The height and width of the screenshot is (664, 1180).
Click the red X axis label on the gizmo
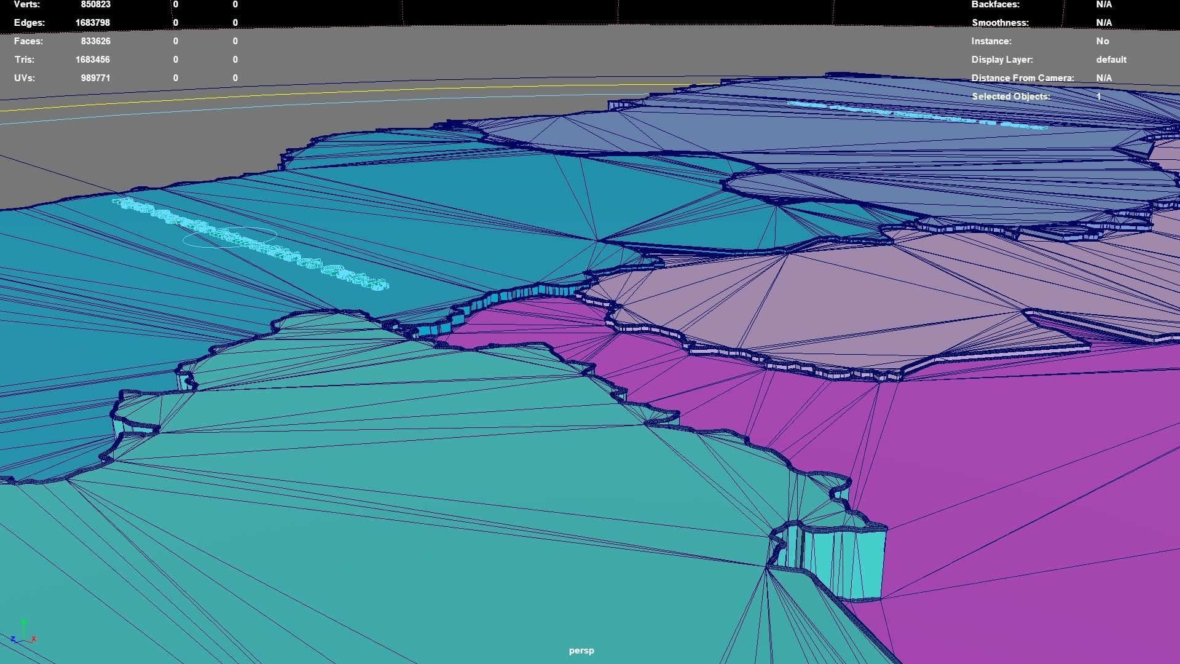pyautogui.click(x=34, y=640)
